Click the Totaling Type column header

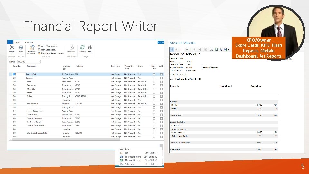(x=66, y=67)
